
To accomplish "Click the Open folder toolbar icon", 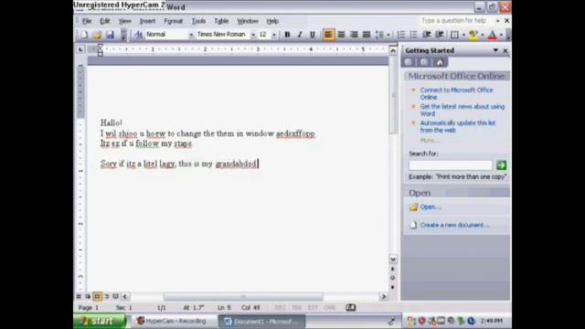I will coord(98,35).
